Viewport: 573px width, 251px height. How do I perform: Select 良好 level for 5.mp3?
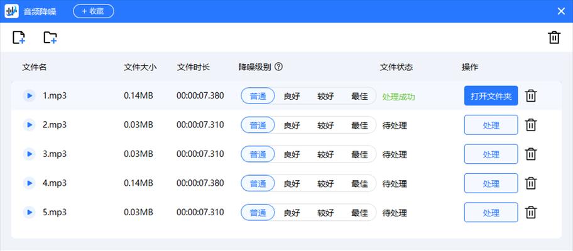292,213
